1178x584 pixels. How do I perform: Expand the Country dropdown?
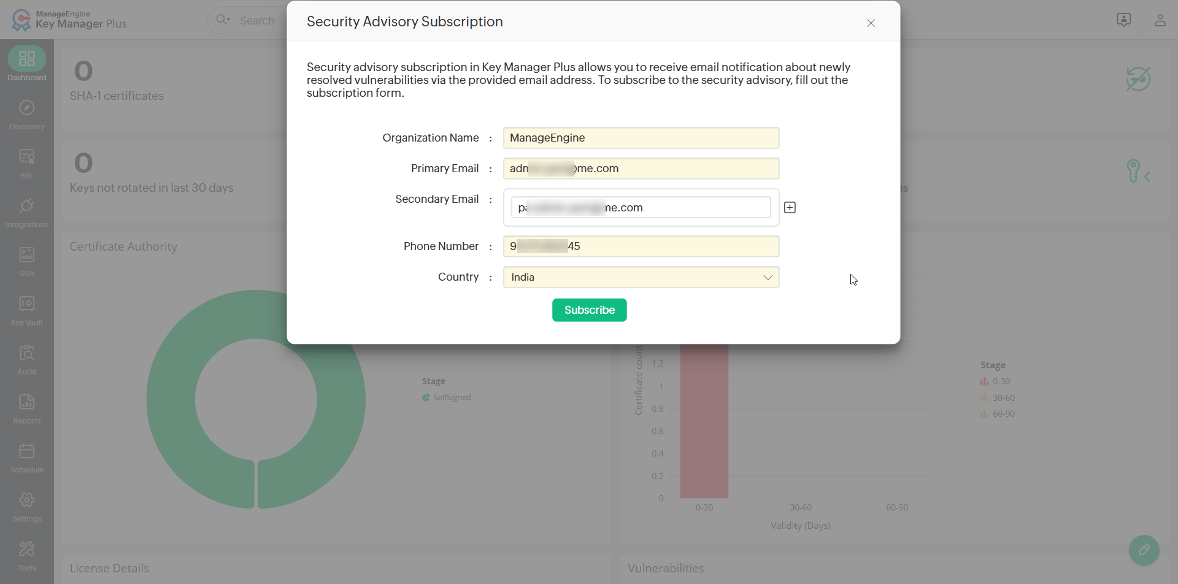641,277
